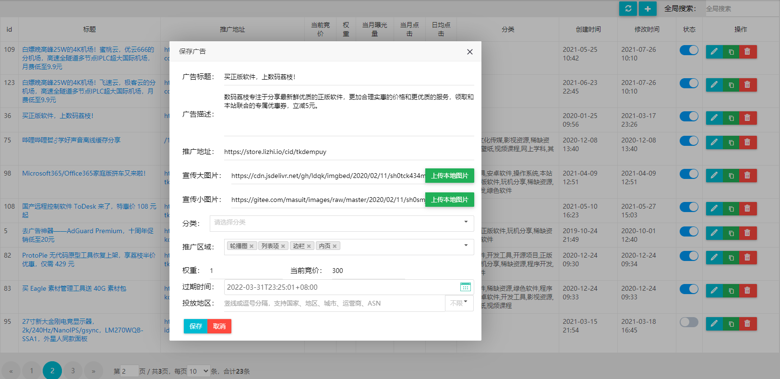Click the 推广地址 URL input field

(348, 152)
